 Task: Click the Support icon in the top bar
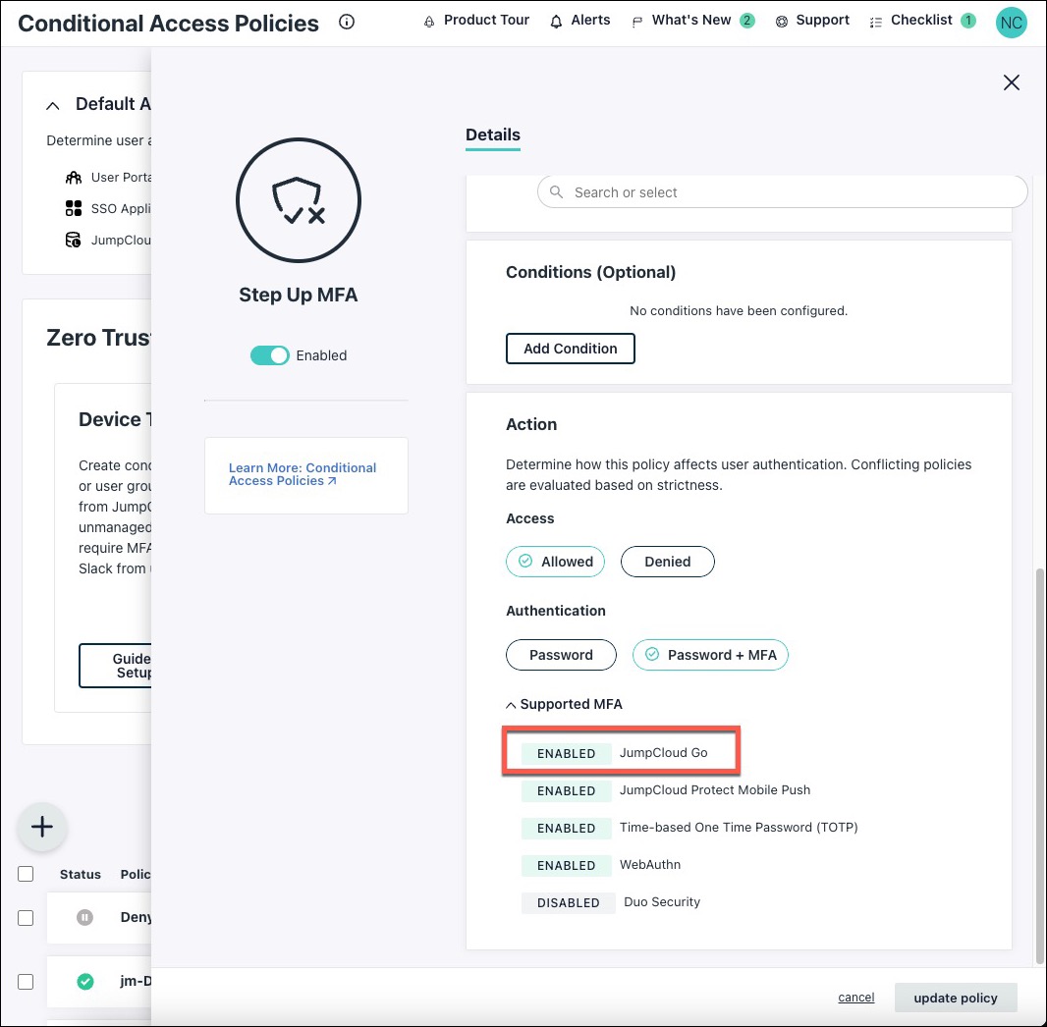coord(782,20)
